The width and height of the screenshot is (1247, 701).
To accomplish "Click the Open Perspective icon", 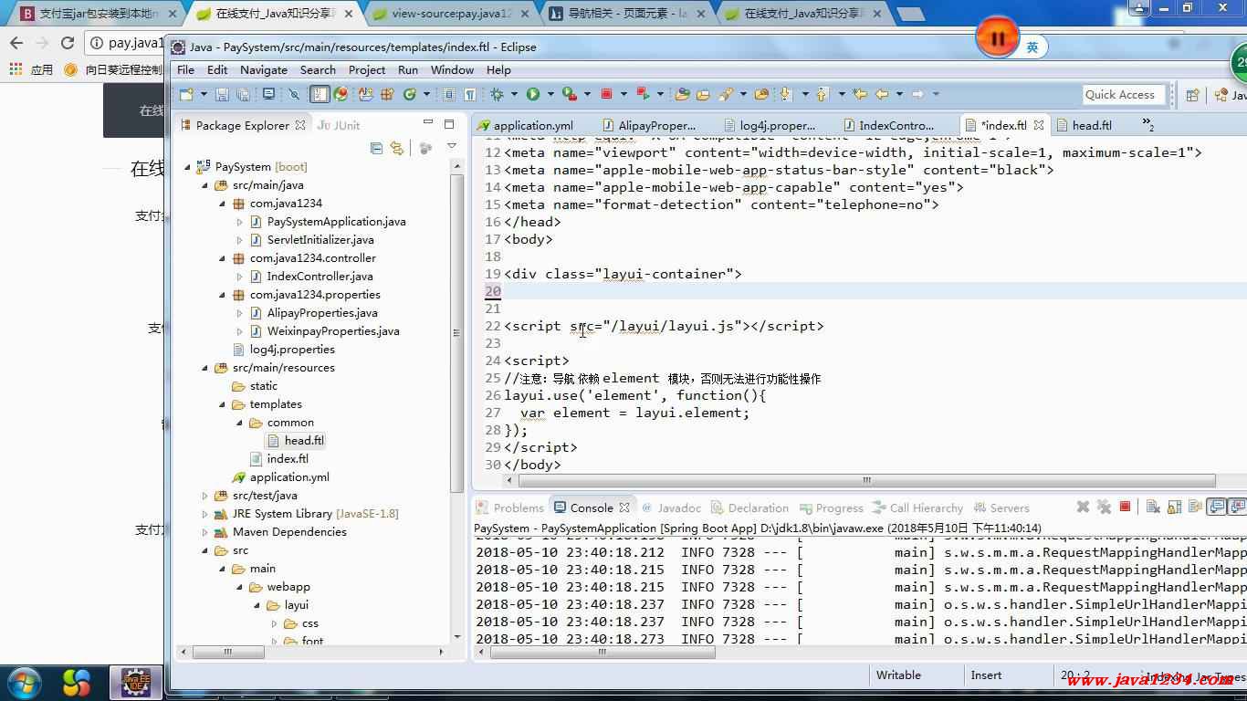I will (1192, 95).
